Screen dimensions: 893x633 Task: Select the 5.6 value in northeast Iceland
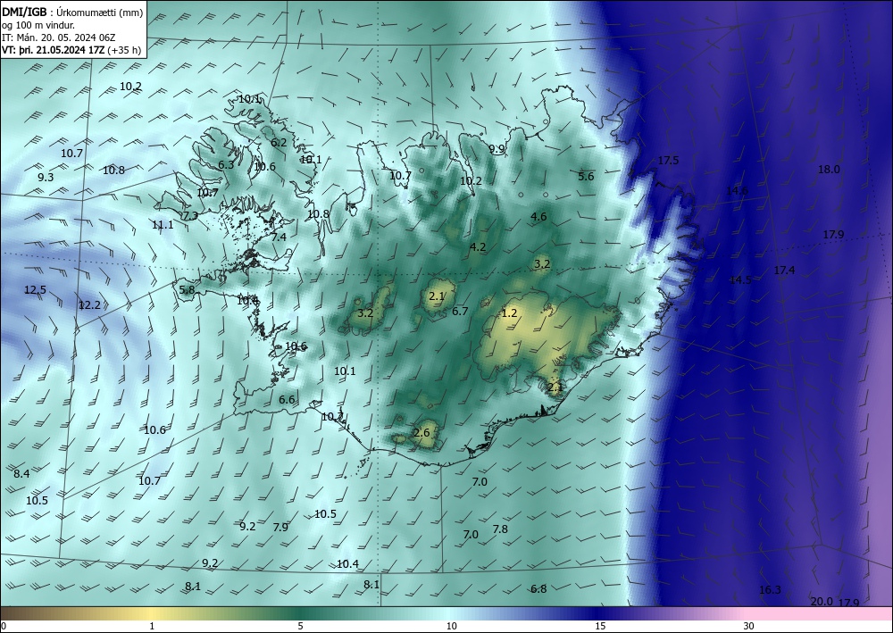pyautogui.click(x=586, y=177)
